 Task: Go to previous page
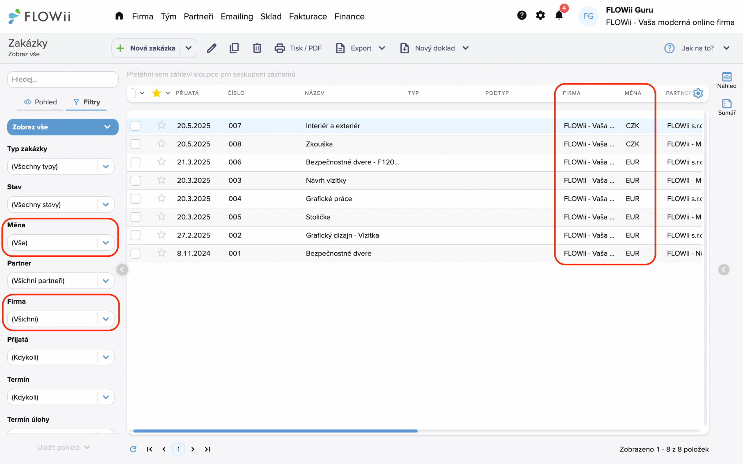[x=164, y=449]
